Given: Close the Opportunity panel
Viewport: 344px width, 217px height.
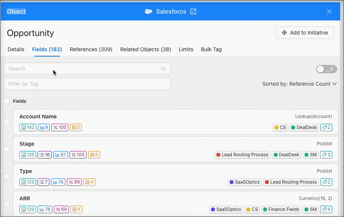Looking at the screenshot, I should (329, 11).
